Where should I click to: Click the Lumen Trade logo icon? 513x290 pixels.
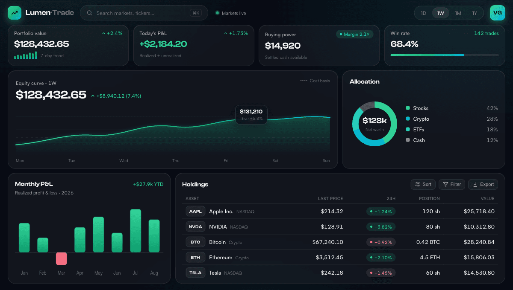15,13
